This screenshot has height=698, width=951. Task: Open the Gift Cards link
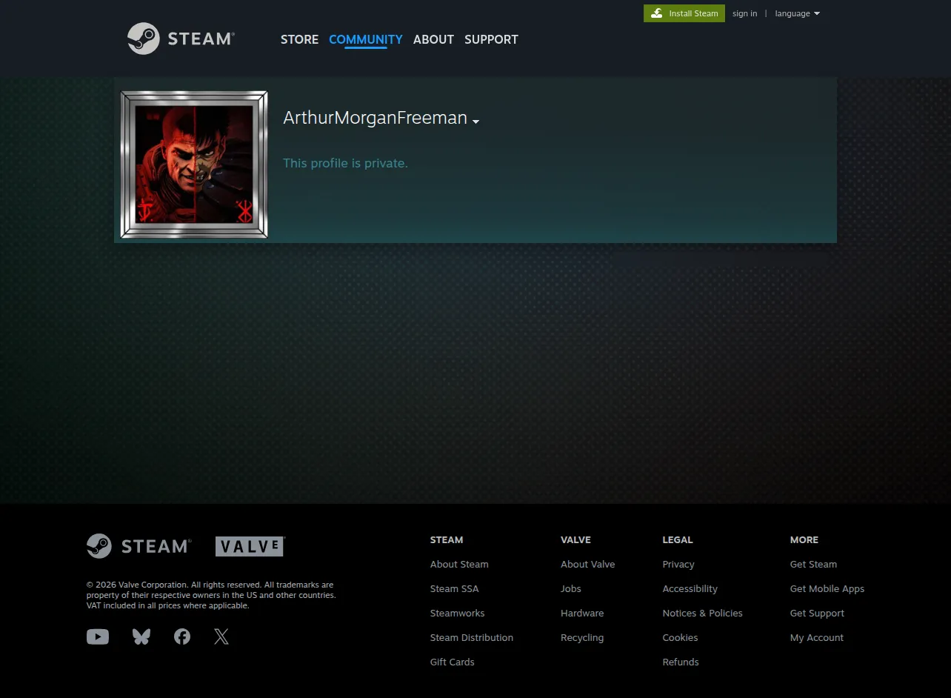coord(453,662)
